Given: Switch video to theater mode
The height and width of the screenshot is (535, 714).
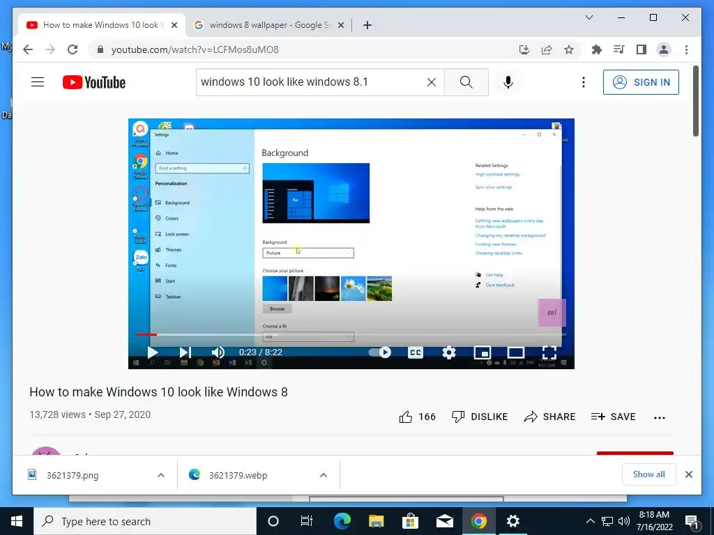Looking at the screenshot, I should [515, 352].
